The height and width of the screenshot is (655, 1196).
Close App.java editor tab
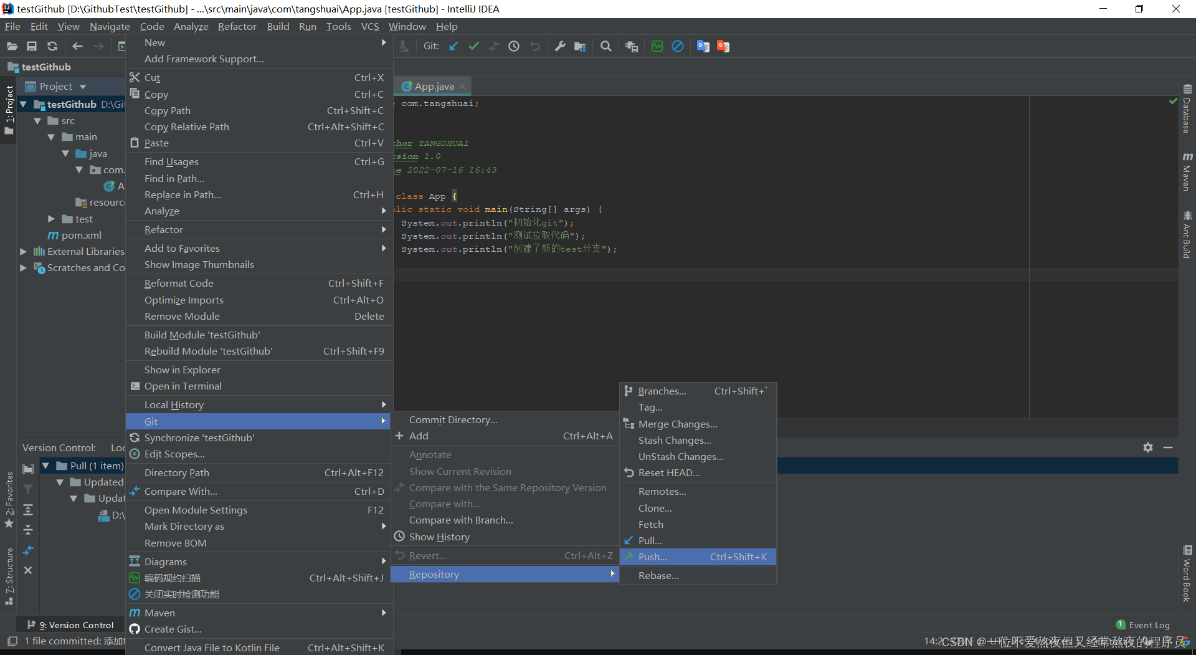click(462, 87)
